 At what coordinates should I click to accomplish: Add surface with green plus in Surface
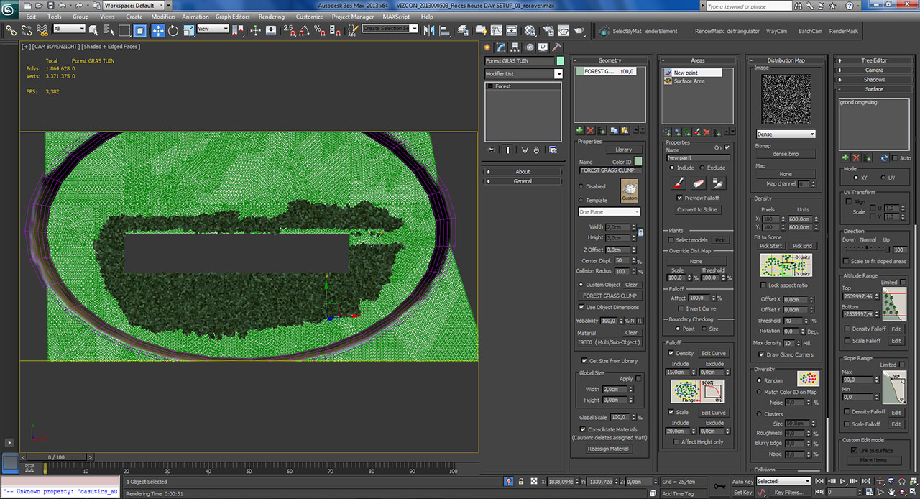point(845,157)
